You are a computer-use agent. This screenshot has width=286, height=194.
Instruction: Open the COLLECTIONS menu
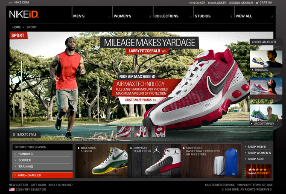(166, 16)
